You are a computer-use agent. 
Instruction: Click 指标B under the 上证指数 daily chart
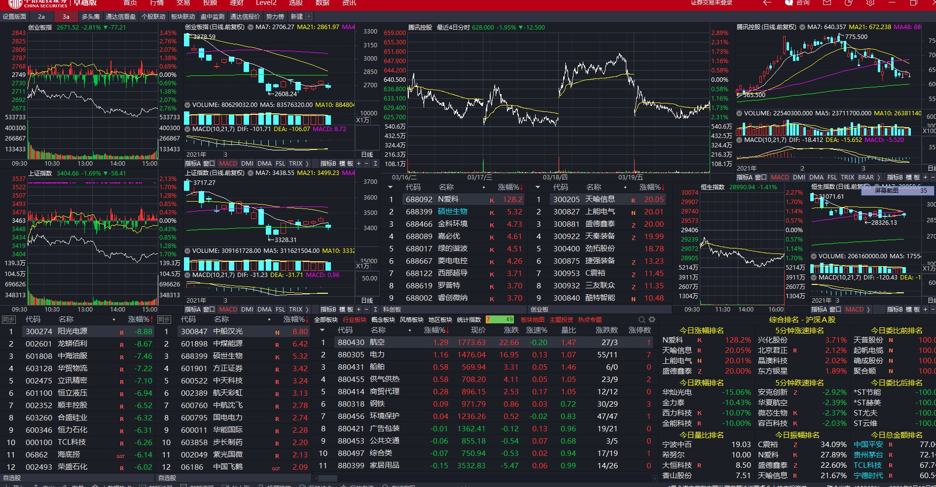[328, 310]
